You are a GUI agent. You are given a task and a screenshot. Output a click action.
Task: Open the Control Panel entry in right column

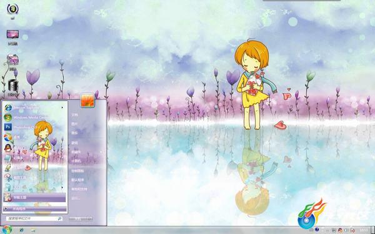pos(77,171)
